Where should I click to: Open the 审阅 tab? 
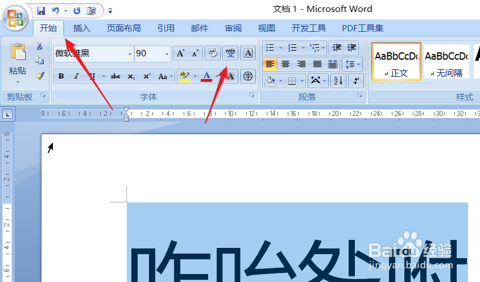coord(233,28)
